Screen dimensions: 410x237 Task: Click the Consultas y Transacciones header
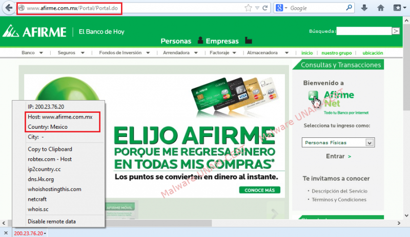pyautogui.click(x=341, y=65)
